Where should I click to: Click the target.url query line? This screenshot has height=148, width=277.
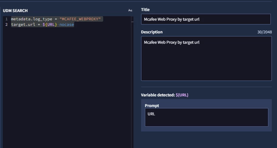(42, 24)
